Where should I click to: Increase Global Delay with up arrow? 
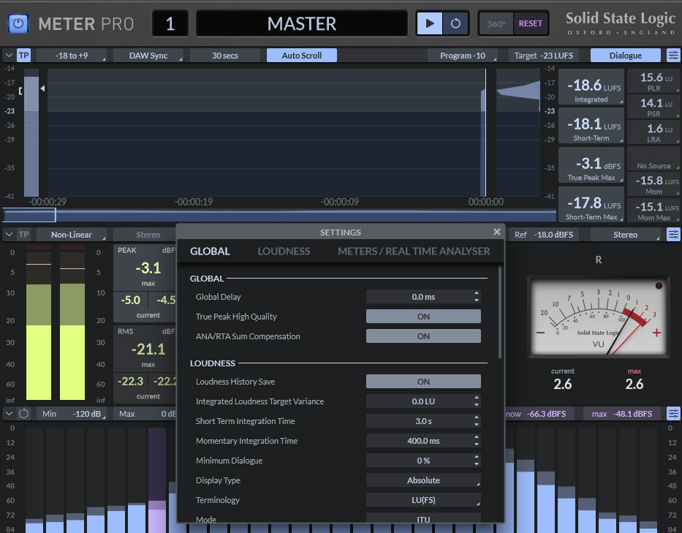[x=477, y=294]
